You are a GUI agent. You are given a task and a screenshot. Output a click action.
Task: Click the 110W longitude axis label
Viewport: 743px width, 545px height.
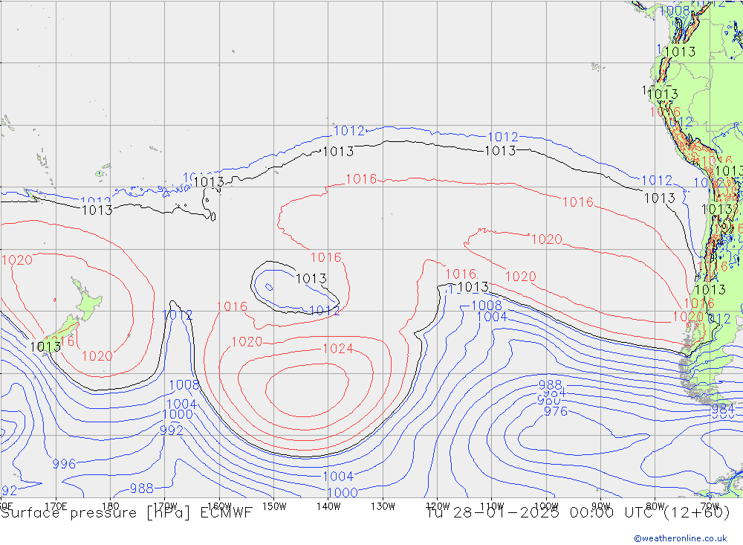coord(492,506)
